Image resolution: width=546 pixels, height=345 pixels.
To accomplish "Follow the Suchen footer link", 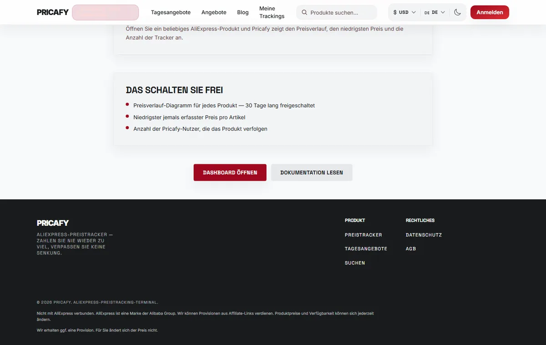I will pos(355,263).
